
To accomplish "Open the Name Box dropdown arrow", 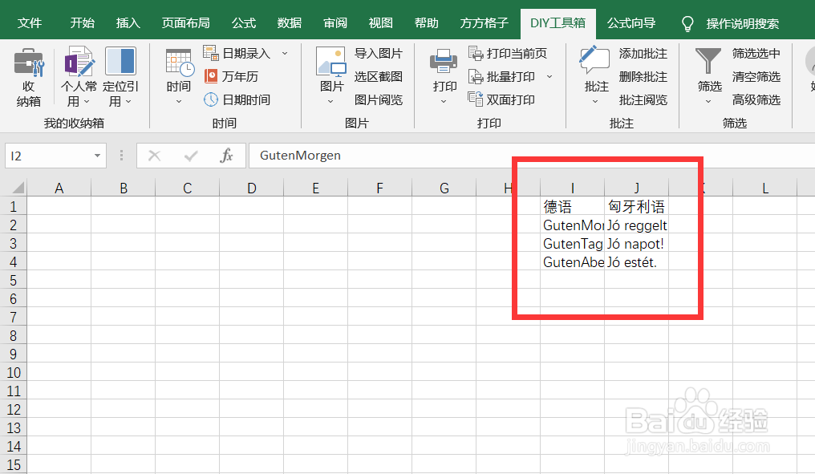I will pos(97,156).
